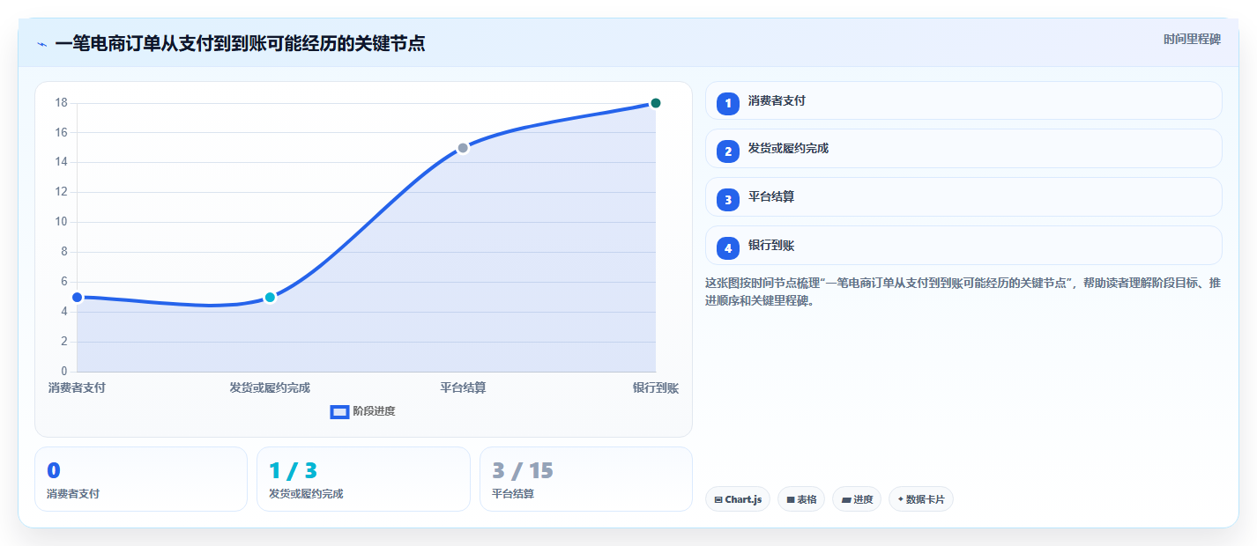1257x546 pixels.
Task: Click the 阶段进度 legend label
Action: (374, 411)
